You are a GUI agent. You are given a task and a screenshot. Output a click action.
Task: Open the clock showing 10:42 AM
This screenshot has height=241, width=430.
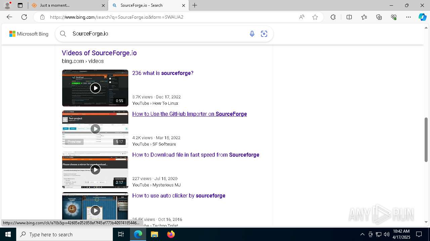(401, 234)
